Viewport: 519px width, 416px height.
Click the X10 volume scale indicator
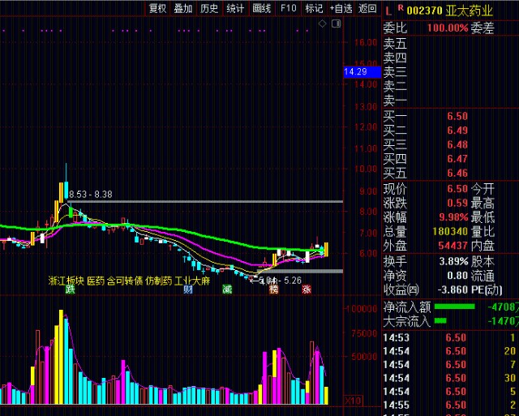[353, 401]
